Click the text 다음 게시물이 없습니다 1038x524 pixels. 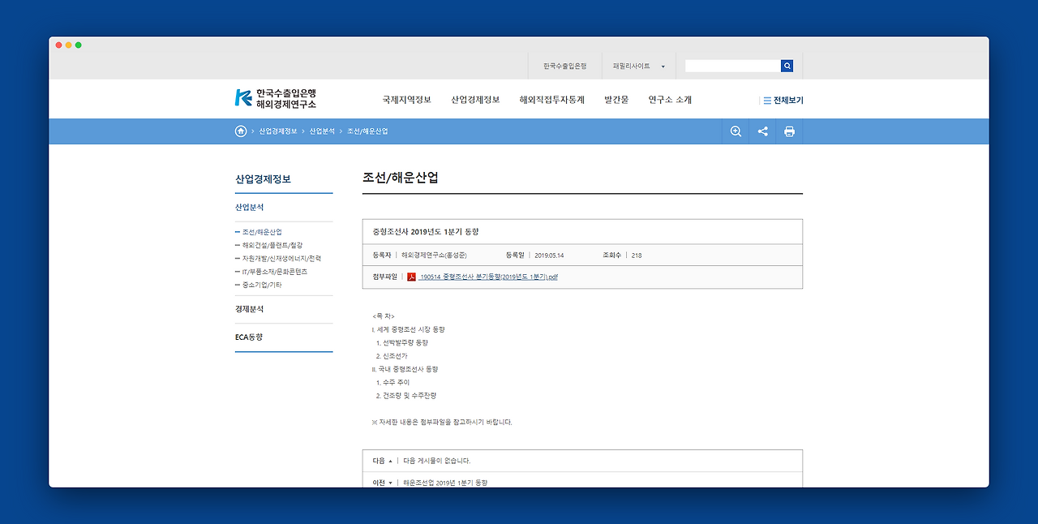point(436,461)
